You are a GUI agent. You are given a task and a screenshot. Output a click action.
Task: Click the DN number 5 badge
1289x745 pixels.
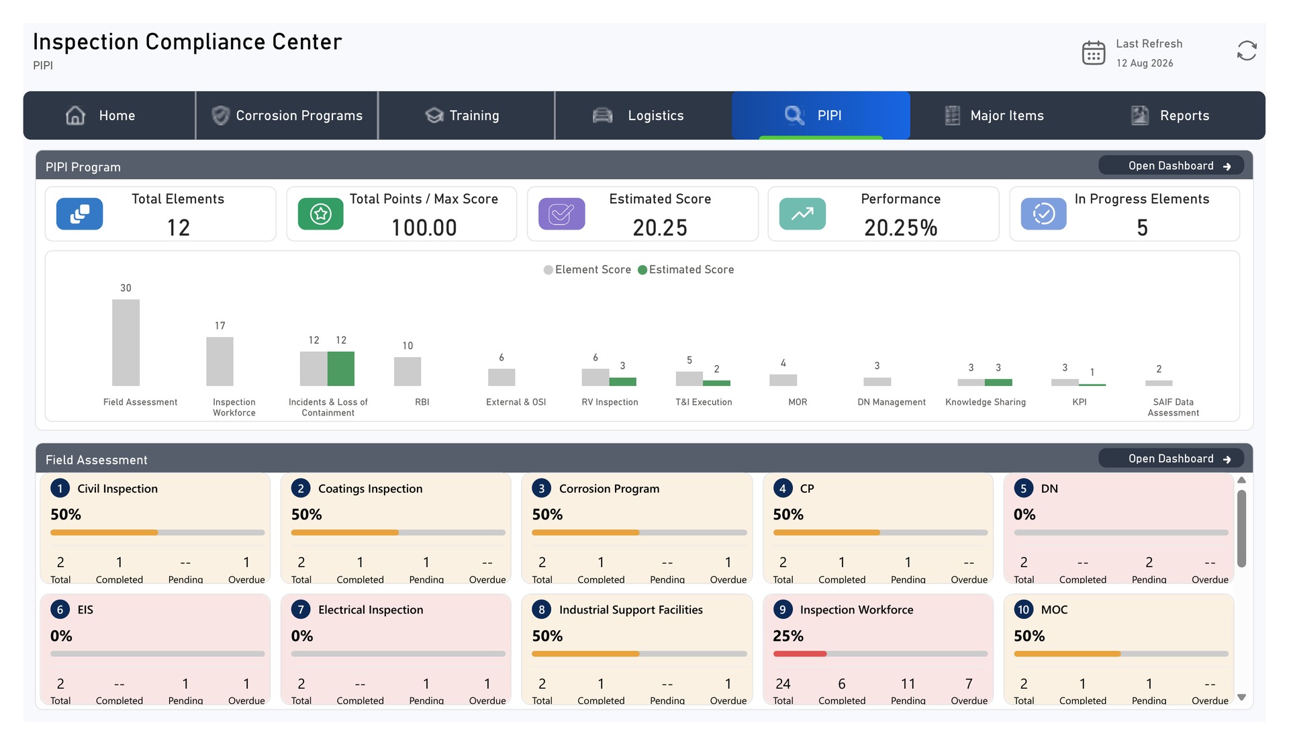pyautogui.click(x=1023, y=489)
